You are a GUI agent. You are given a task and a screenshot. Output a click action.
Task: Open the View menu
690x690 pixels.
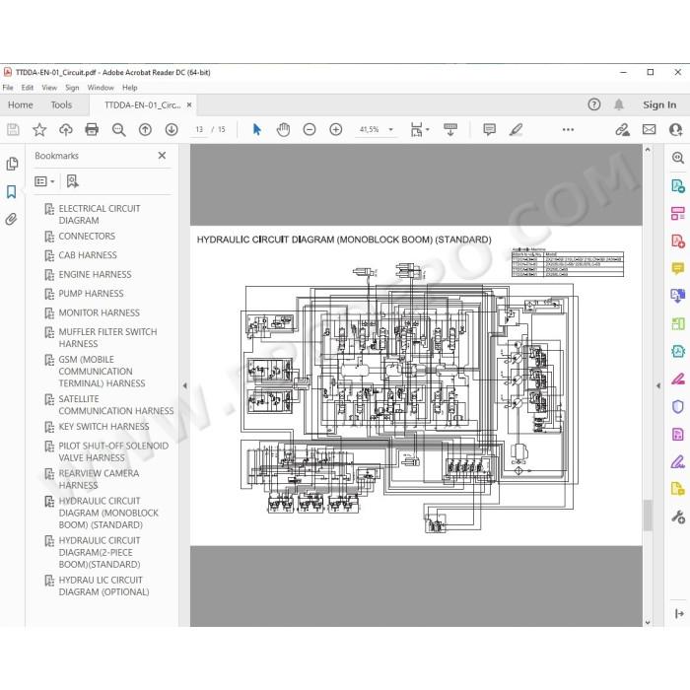click(49, 88)
